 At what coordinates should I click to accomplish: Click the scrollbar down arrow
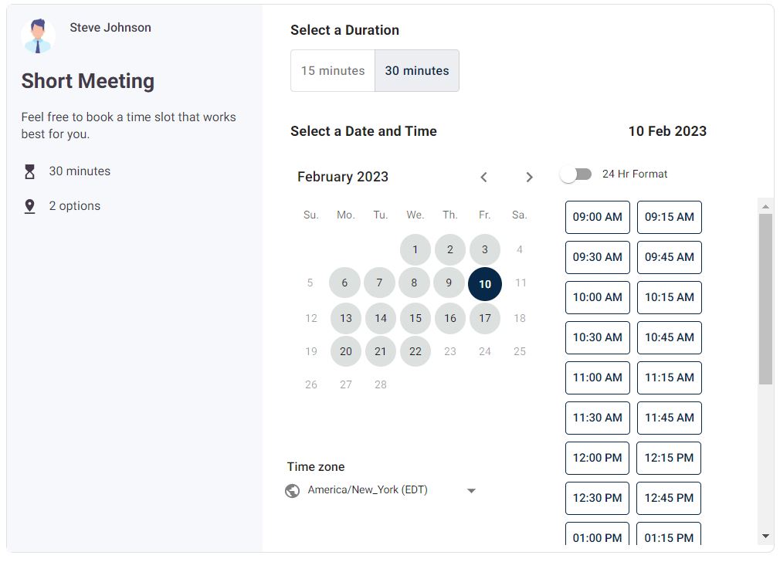[765, 536]
